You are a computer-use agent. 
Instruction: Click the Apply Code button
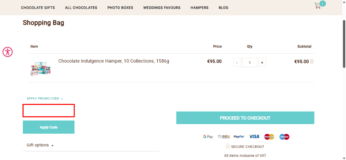click(x=48, y=127)
